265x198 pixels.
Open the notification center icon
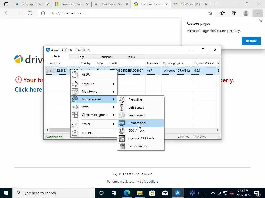257,193
